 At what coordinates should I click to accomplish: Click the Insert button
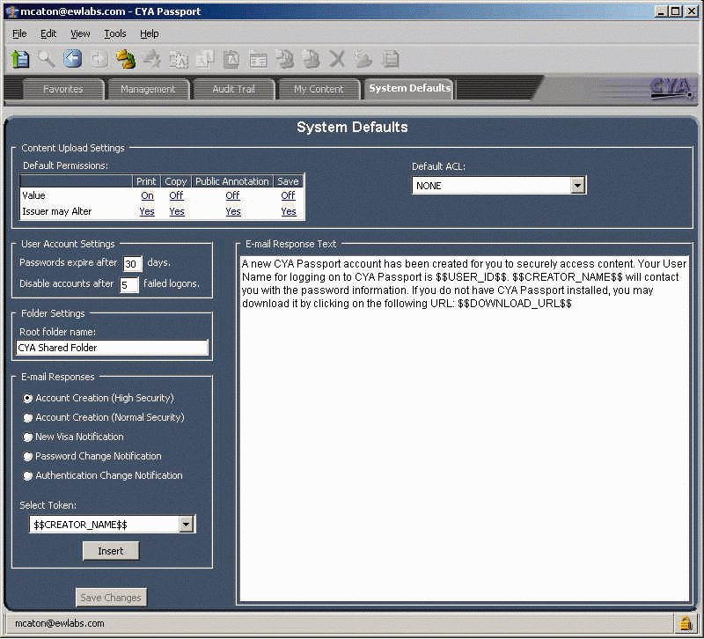coord(111,551)
